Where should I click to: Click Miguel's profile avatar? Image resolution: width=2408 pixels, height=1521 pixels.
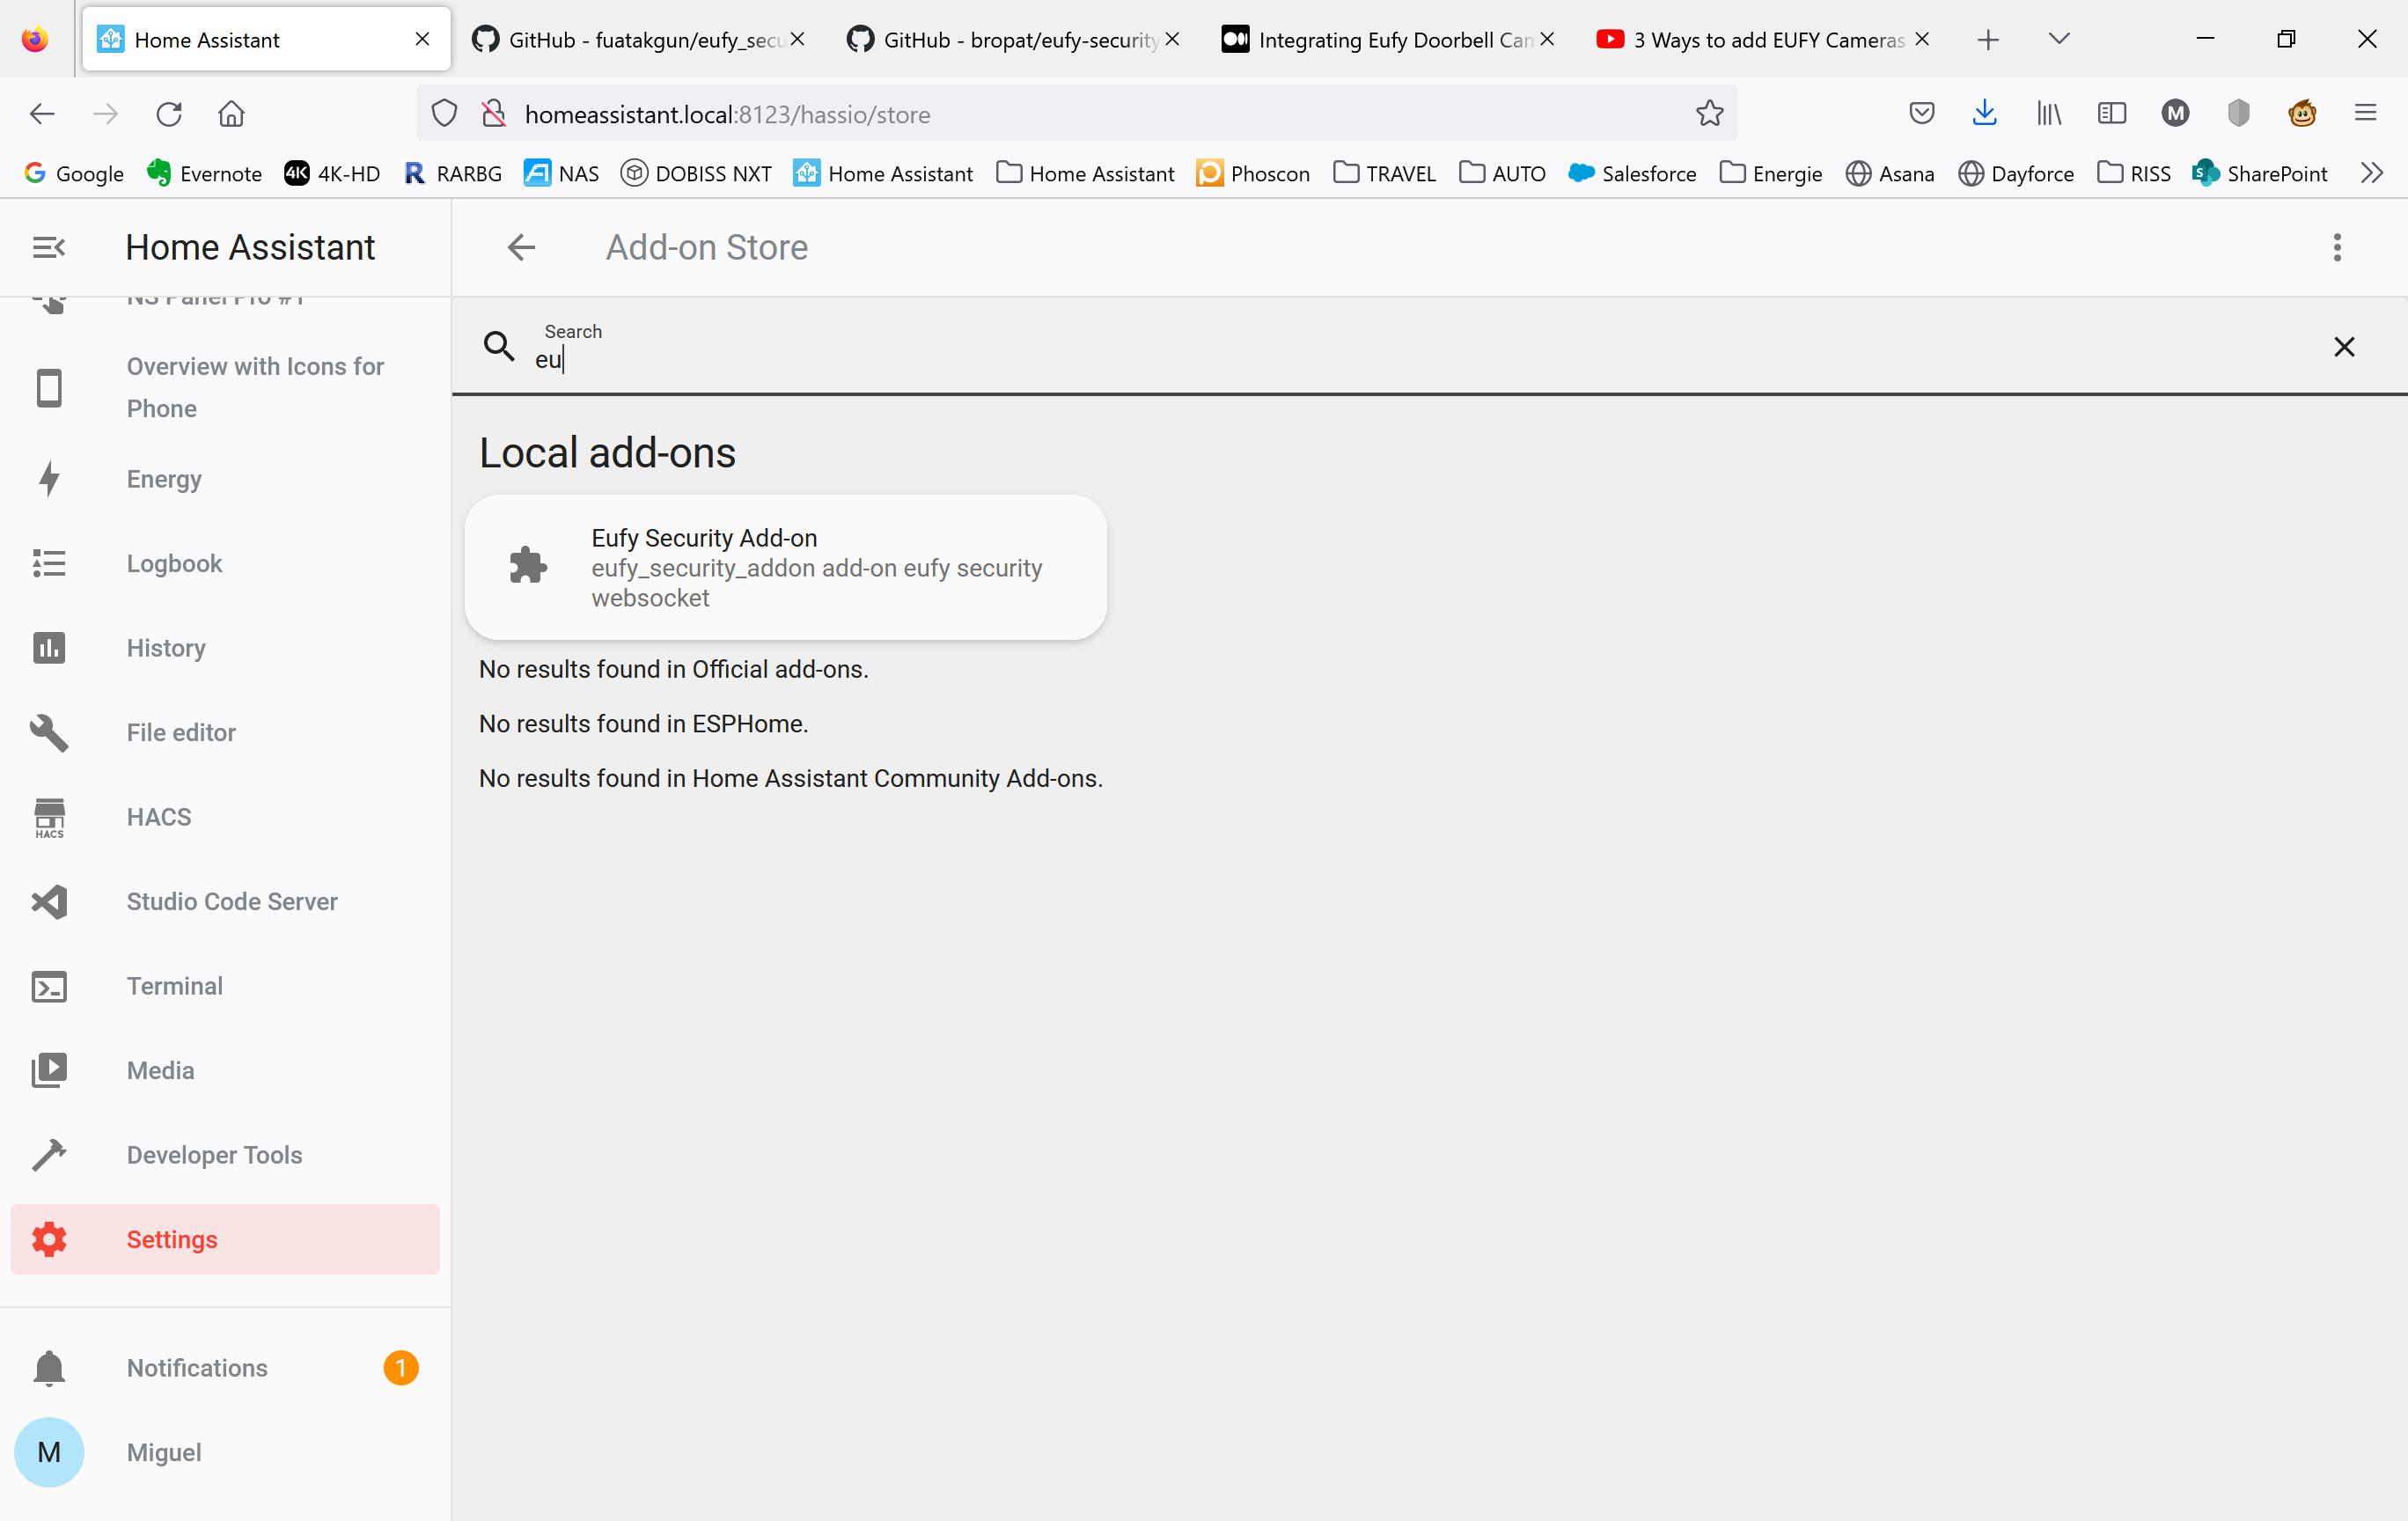point(49,1452)
